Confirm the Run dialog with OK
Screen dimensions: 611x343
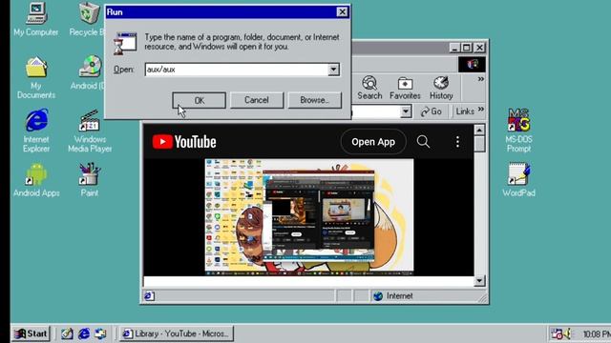(x=200, y=100)
